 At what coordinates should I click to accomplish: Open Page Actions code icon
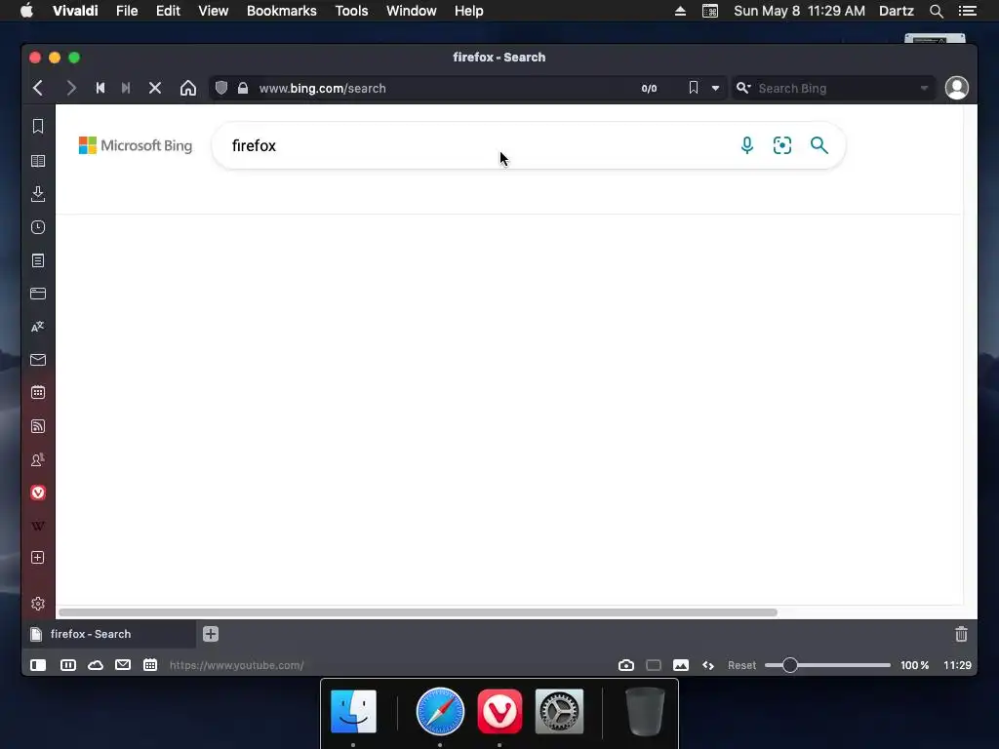(x=708, y=665)
